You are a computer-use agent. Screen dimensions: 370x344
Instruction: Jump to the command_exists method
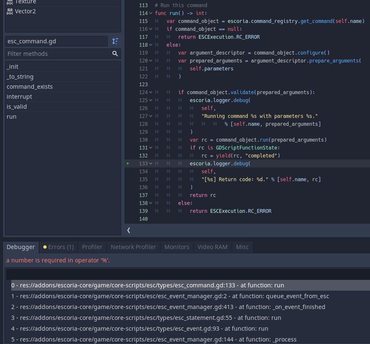click(62, 87)
